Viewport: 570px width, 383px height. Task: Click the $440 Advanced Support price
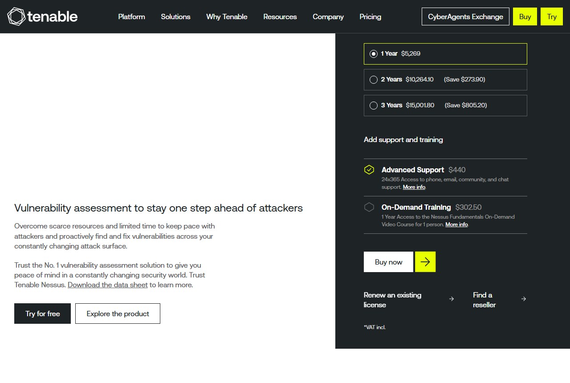pos(457,170)
